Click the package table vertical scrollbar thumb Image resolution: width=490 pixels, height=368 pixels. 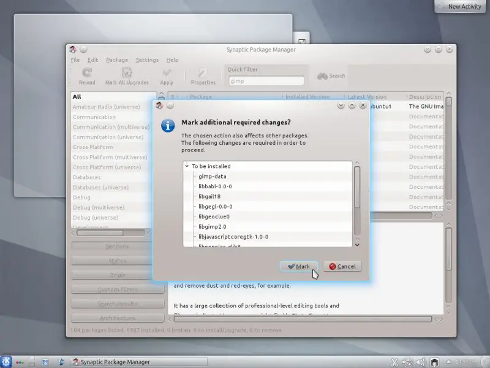(449, 101)
